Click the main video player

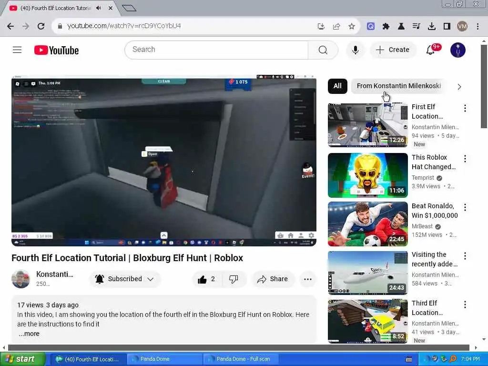[x=164, y=161]
